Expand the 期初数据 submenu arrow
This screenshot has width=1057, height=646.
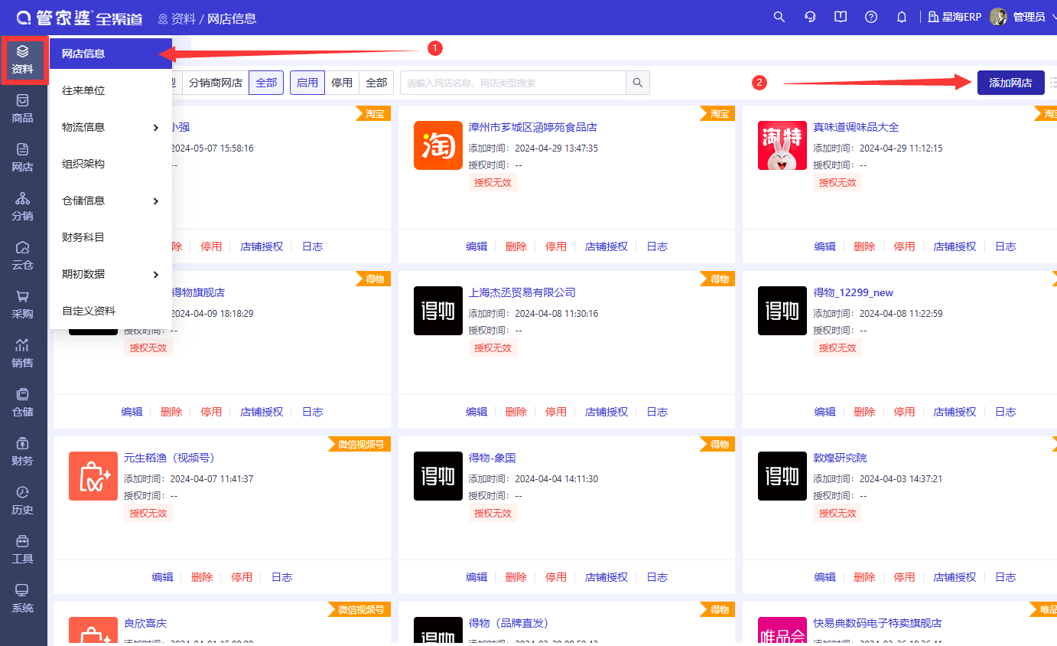pos(156,274)
